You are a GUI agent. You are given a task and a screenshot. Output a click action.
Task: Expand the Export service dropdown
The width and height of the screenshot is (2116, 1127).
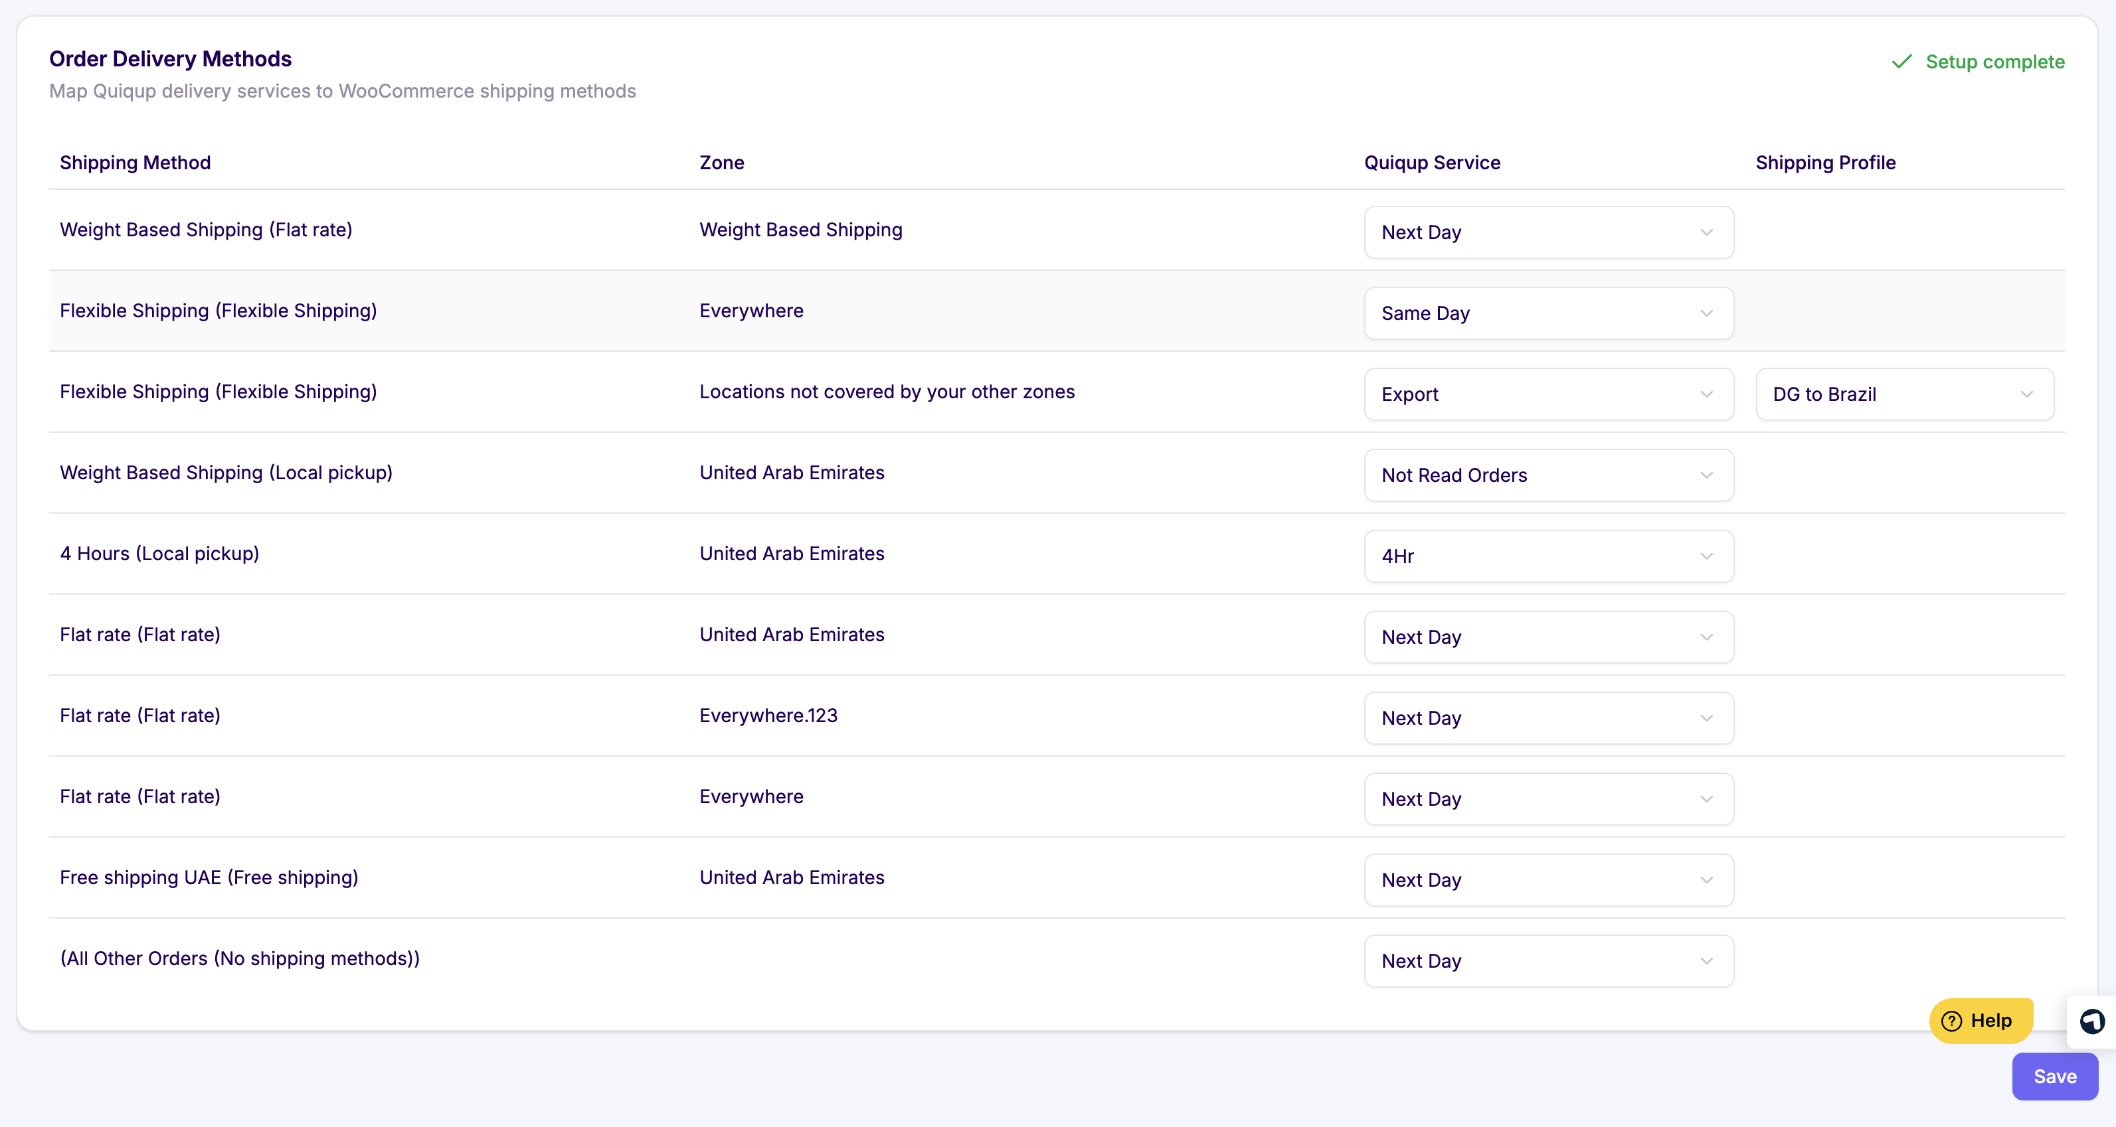[x=1547, y=394]
